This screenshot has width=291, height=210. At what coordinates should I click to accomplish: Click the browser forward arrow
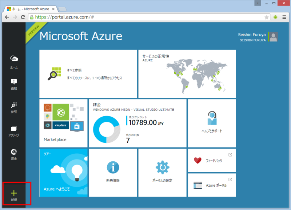[x=15, y=17]
